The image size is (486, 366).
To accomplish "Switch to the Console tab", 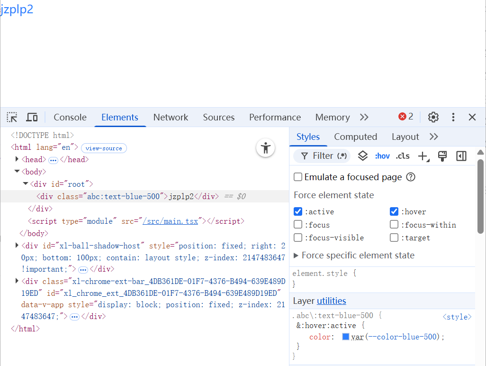I will click(70, 117).
